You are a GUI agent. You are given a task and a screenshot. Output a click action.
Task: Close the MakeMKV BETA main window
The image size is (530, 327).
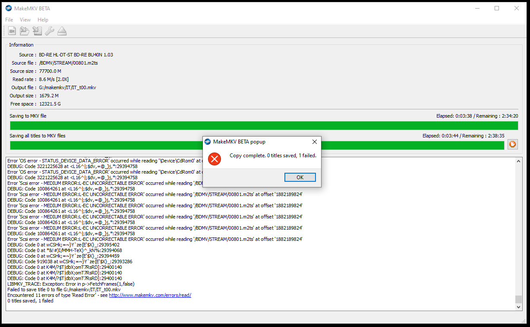[517, 8]
